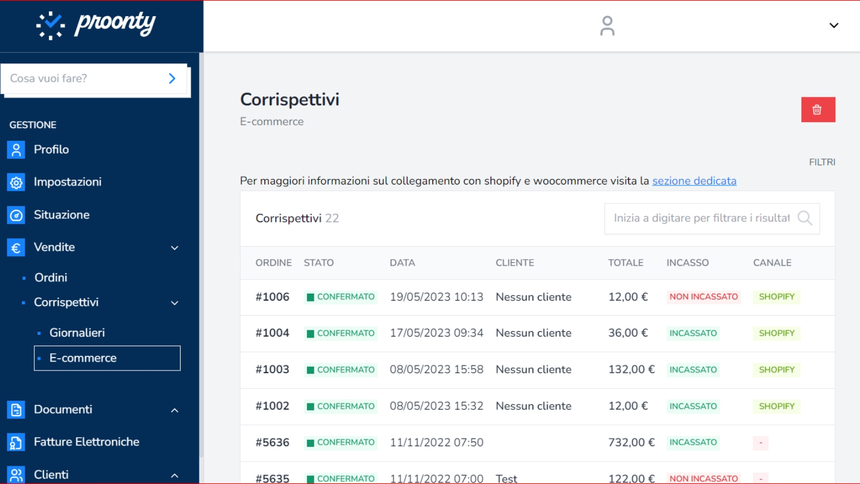This screenshot has height=484, width=860.
Task: Click the Vendite euro icon
Action: click(16, 247)
